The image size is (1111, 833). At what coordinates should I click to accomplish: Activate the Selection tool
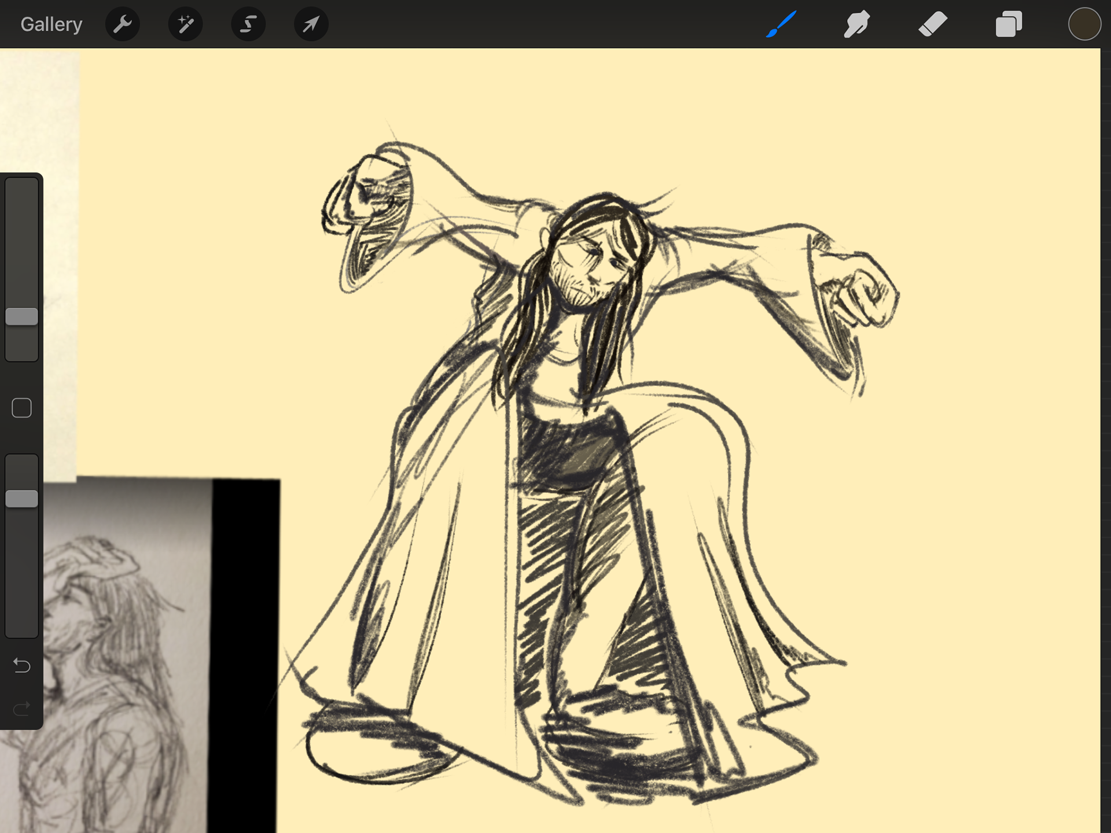[x=248, y=24]
